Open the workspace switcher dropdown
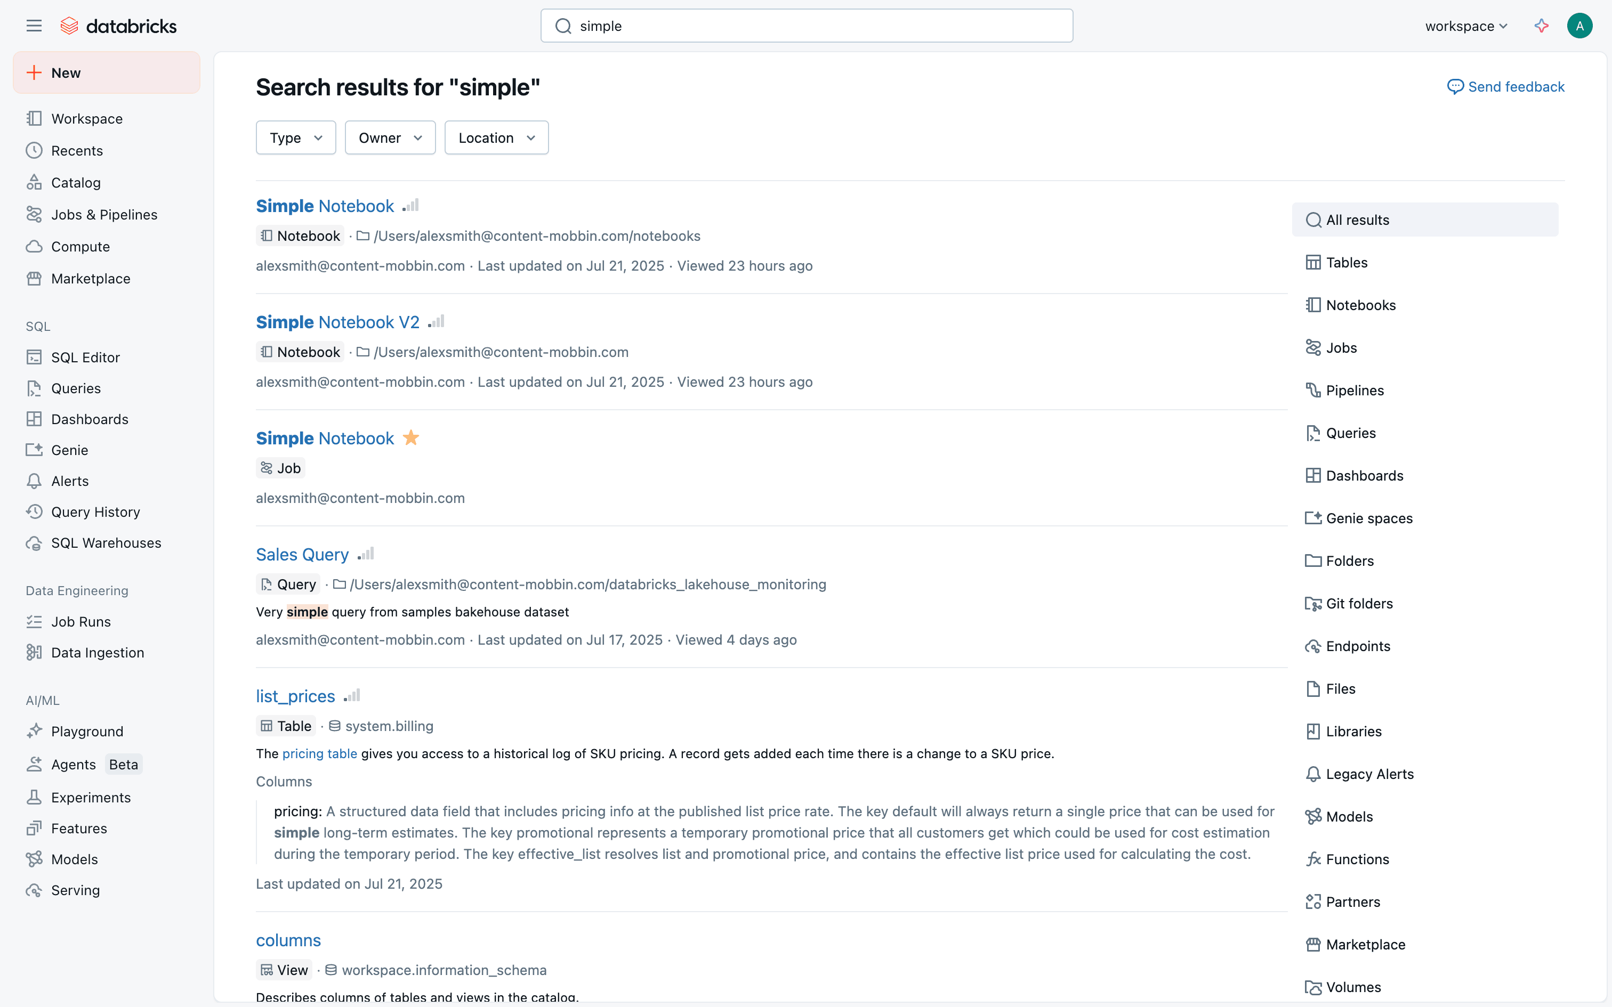This screenshot has width=1612, height=1007. click(1466, 26)
